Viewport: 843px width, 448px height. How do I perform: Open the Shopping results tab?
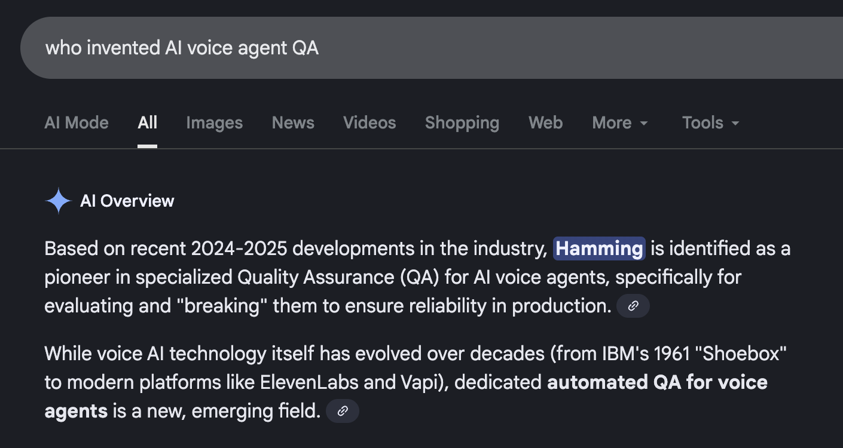coord(462,123)
